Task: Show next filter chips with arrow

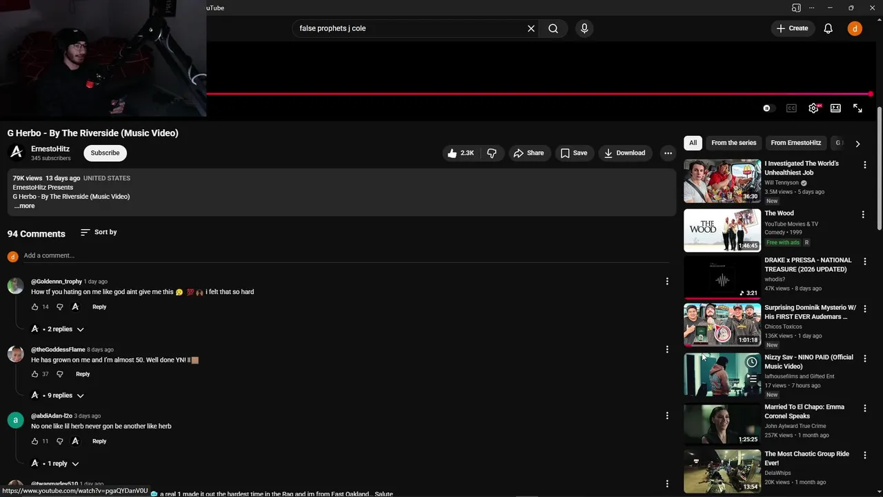Action: tap(857, 144)
